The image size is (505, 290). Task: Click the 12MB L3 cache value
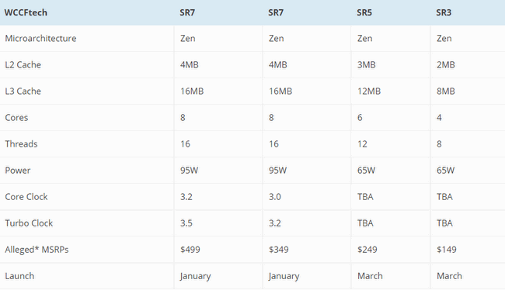coord(369,91)
